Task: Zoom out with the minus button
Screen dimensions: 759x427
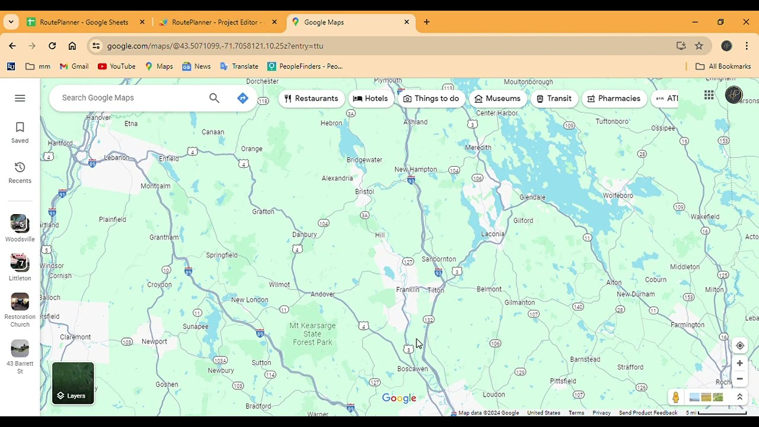Action: pyautogui.click(x=740, y=379)
